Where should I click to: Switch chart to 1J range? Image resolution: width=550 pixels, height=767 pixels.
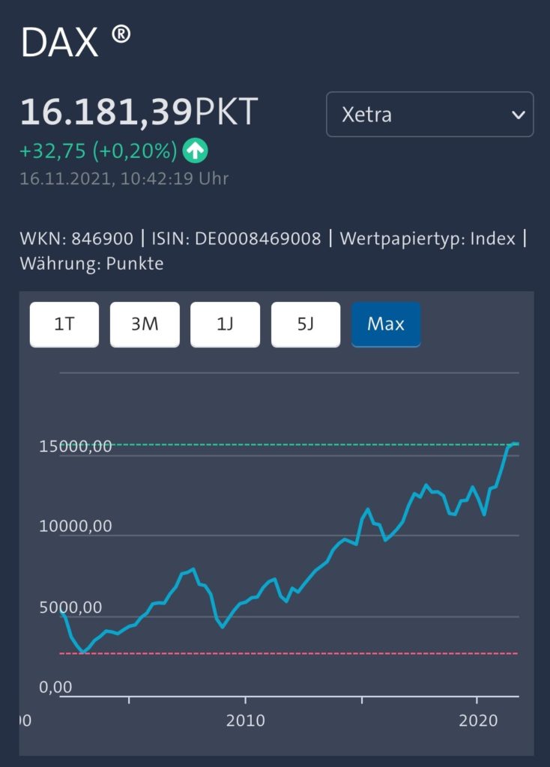pos(225,324)
